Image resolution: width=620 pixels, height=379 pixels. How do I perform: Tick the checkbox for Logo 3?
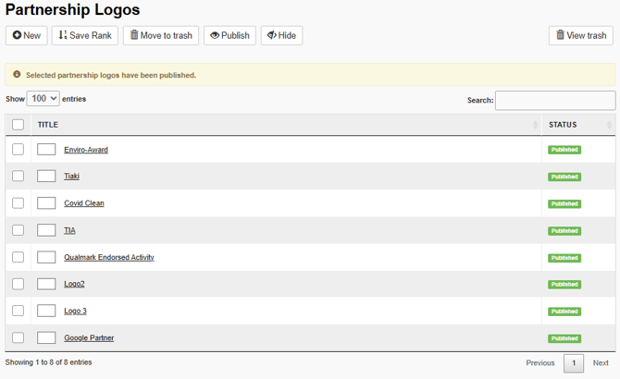coord(18,311)
